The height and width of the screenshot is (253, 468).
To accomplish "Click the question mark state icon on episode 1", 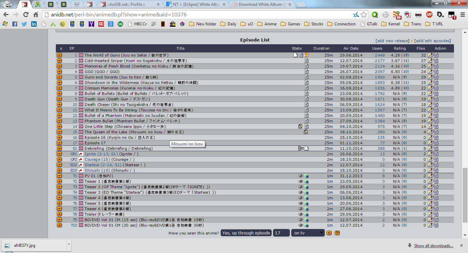I will pyautogui.click(x=307, y=55).
